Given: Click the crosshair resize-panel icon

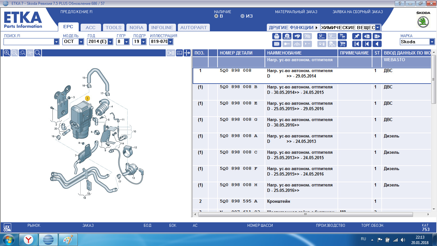Looking at the screenshot, I should point(187,53).
